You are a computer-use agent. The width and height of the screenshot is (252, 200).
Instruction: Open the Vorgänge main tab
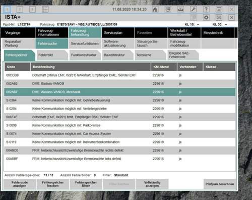pos(18,32)
